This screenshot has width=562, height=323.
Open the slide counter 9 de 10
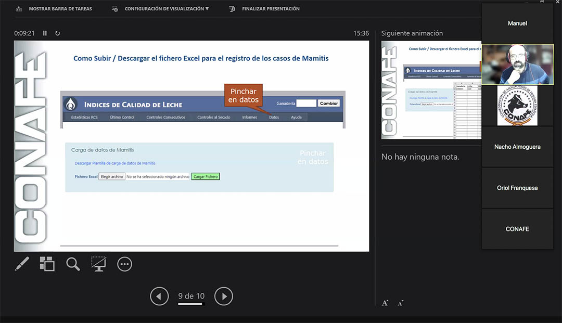coord(191,296)
